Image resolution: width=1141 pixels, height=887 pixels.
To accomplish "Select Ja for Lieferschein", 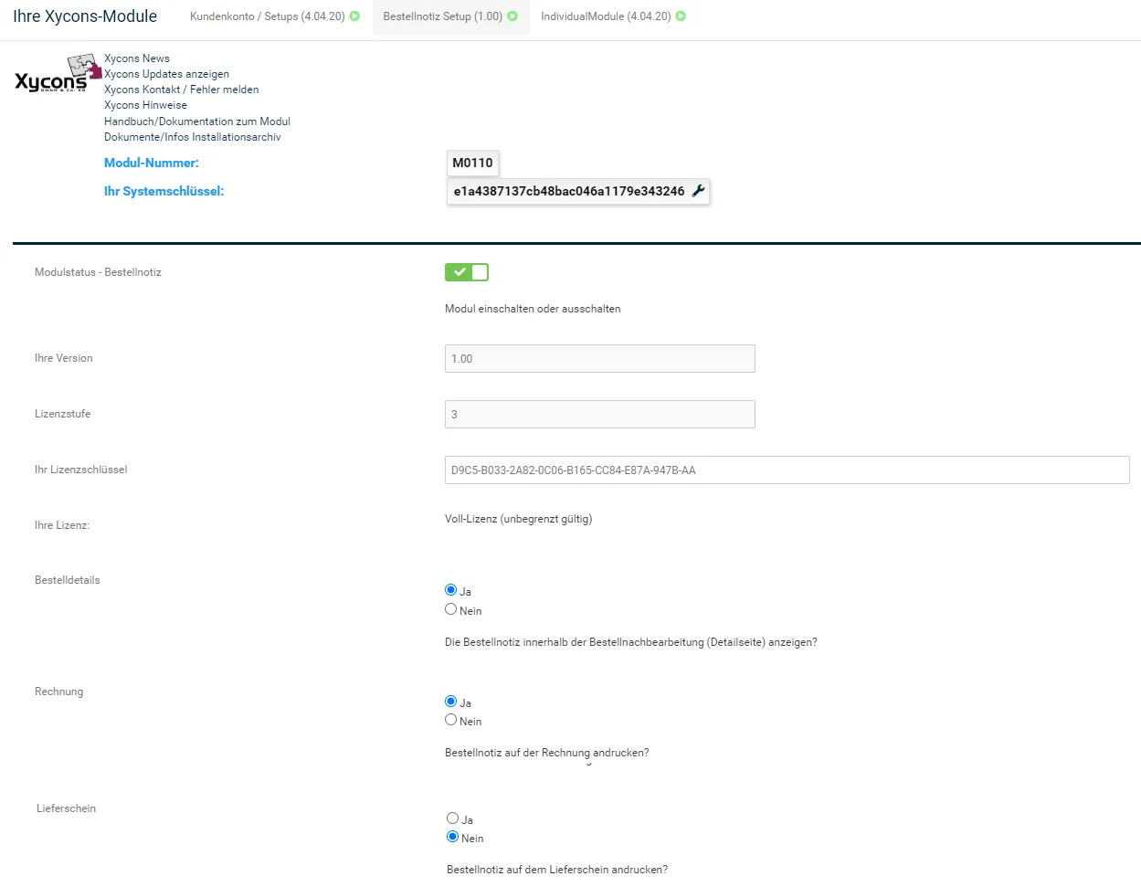I will point(452,818).
